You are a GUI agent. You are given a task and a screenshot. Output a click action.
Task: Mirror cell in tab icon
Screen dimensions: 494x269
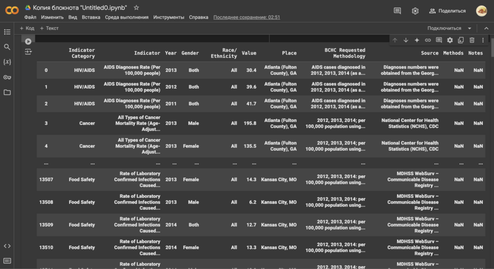pyautogui.click(x=461, y=40)
